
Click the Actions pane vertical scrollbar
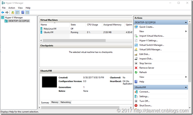click(189, 53)
